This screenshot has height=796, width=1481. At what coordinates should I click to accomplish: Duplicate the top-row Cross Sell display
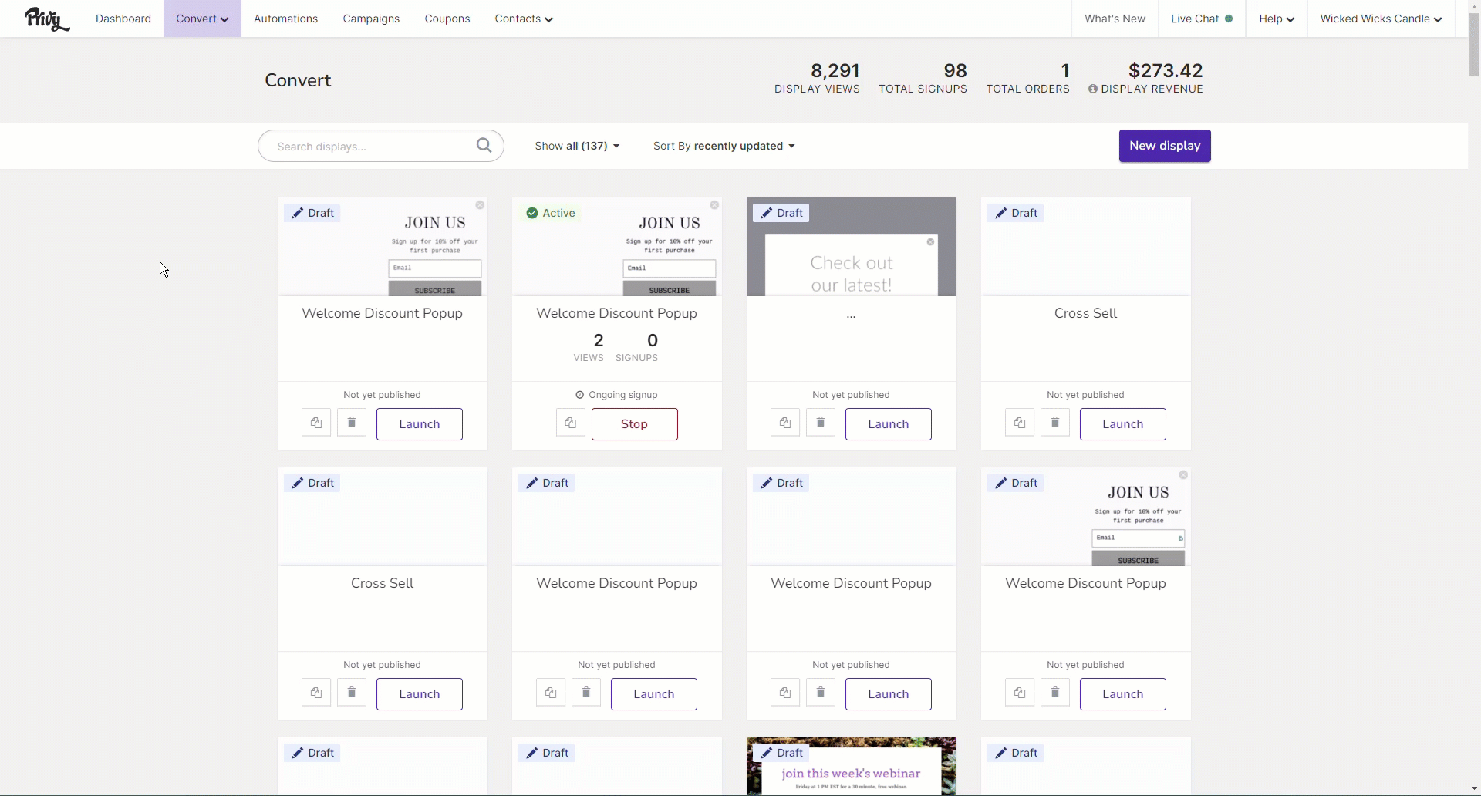[x=1020, y=423]
